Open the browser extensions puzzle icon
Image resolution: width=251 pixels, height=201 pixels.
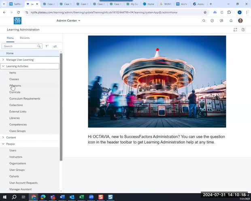coord(229,12)
